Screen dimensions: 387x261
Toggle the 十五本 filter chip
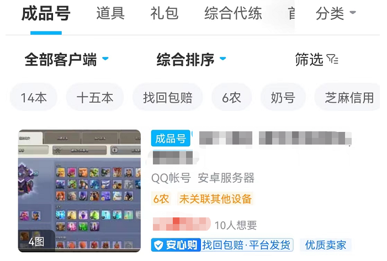pyautogui.click(x=95, y=98)
